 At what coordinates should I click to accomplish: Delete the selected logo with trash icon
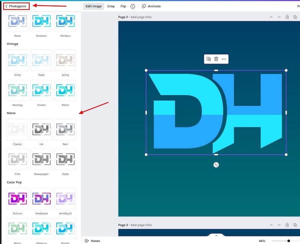click(x=216, y=59)
